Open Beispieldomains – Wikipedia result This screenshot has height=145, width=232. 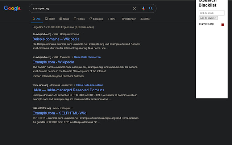click(56, 39)
